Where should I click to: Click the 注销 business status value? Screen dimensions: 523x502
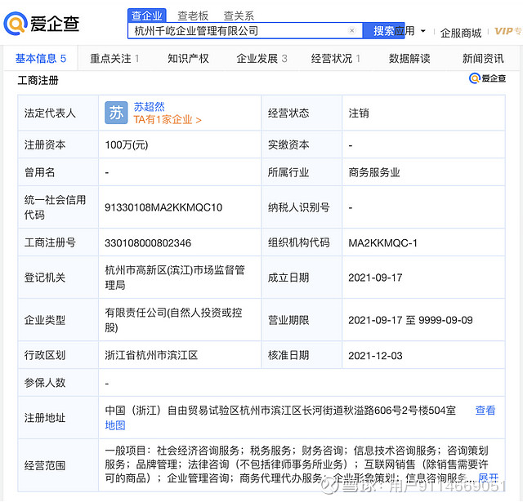click(359, 113)
